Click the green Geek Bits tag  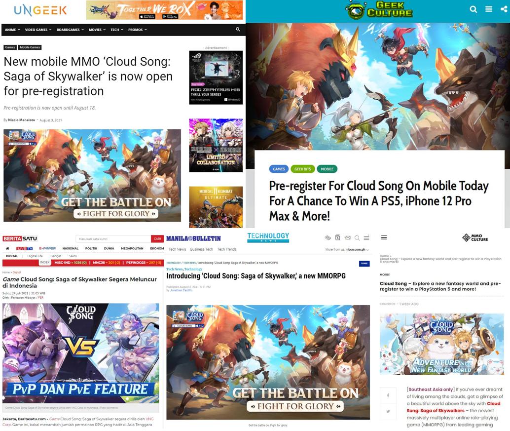303,169
